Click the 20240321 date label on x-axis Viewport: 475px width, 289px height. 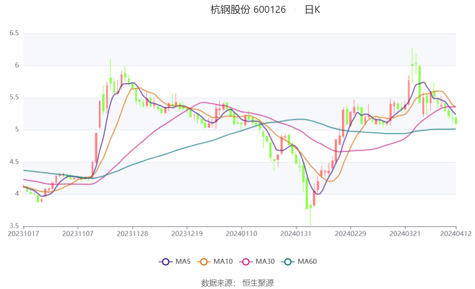tap(405, 234)
